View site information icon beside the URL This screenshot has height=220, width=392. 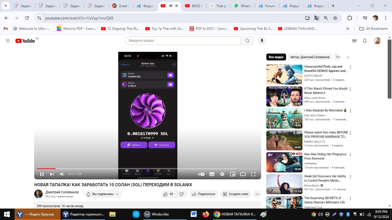39,18
